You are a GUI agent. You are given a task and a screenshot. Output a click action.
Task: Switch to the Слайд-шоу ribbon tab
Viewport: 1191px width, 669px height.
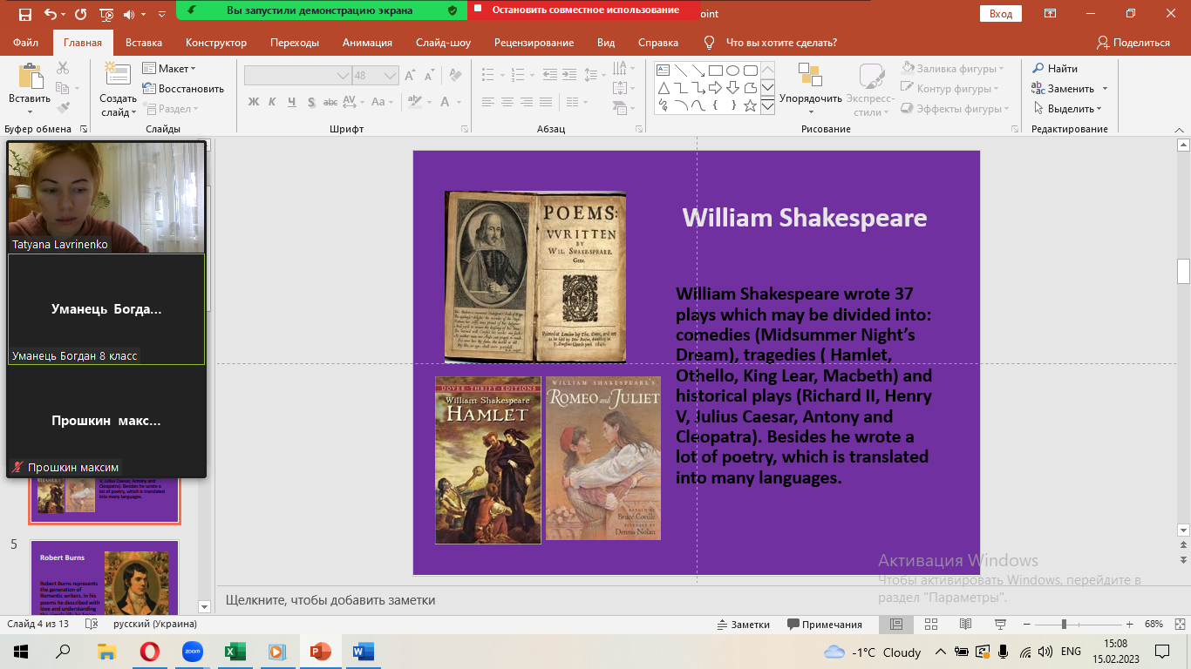[443, 43]
